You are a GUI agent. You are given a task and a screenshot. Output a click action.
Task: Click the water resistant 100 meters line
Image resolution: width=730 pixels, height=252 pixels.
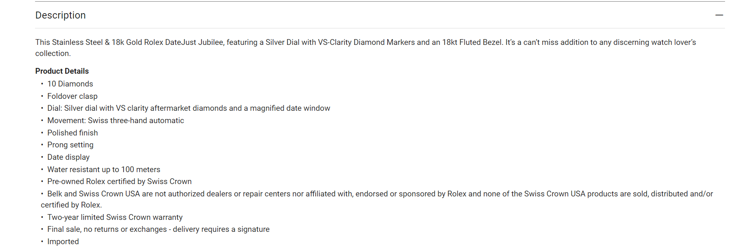pyautogui.click(x=104, y=170)
